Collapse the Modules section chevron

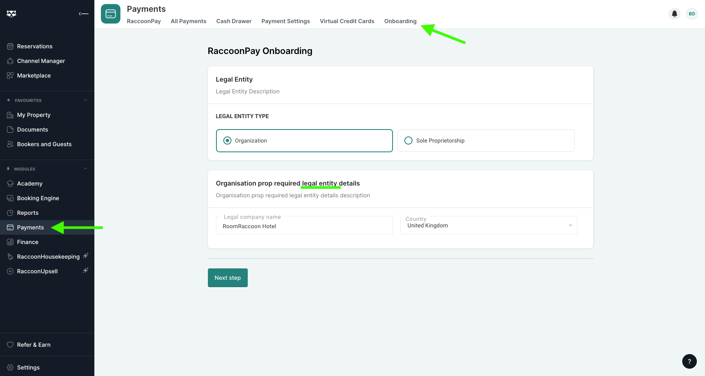click(85, 169)
